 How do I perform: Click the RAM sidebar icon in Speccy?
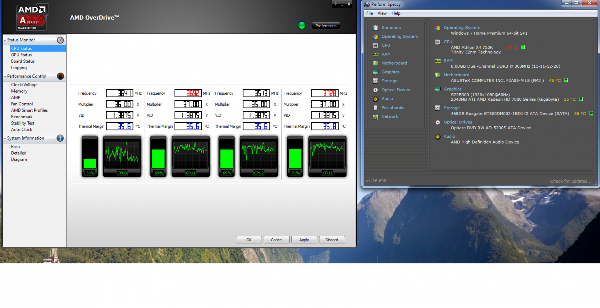coord(375,54)
